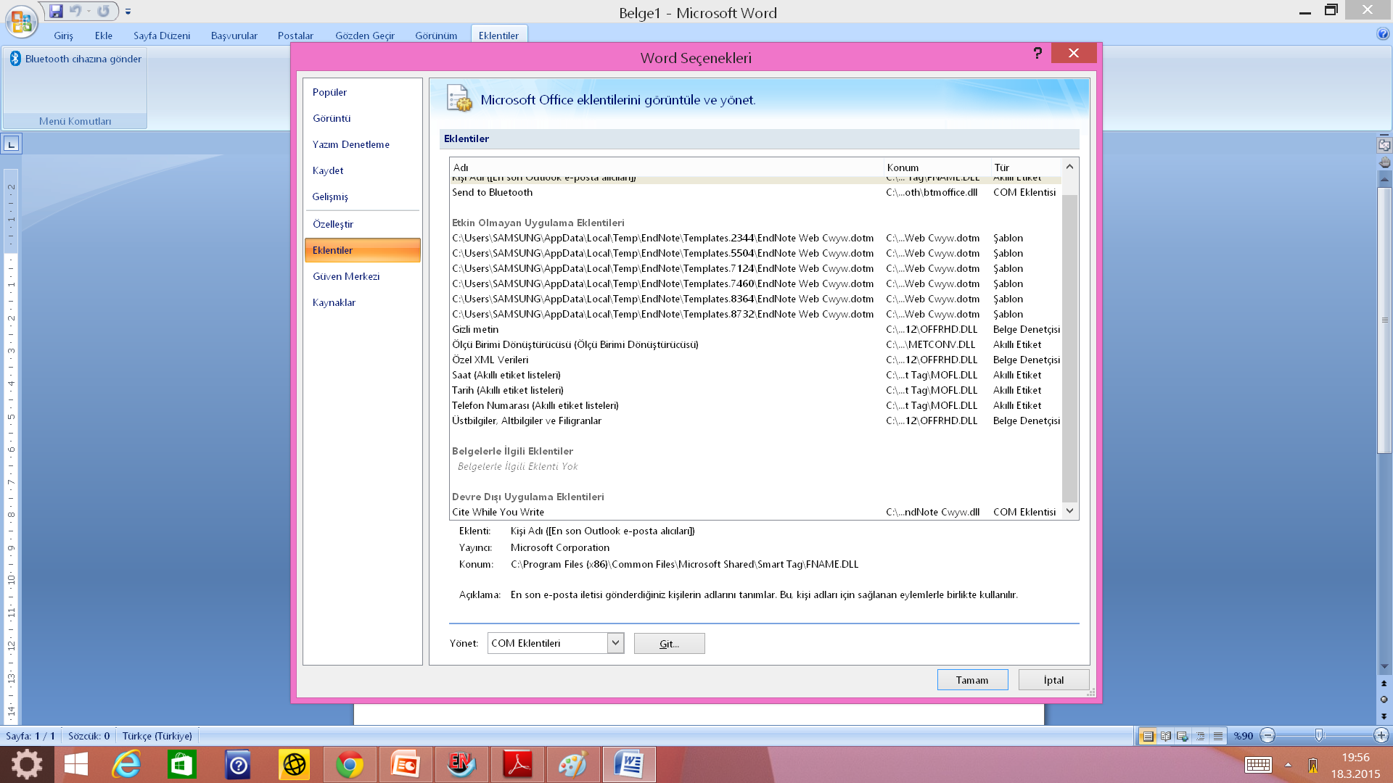The height and width of the screenshot is (783, 1393).
Task: Open touch keyboard tray icon
Action: (1258, 765)
